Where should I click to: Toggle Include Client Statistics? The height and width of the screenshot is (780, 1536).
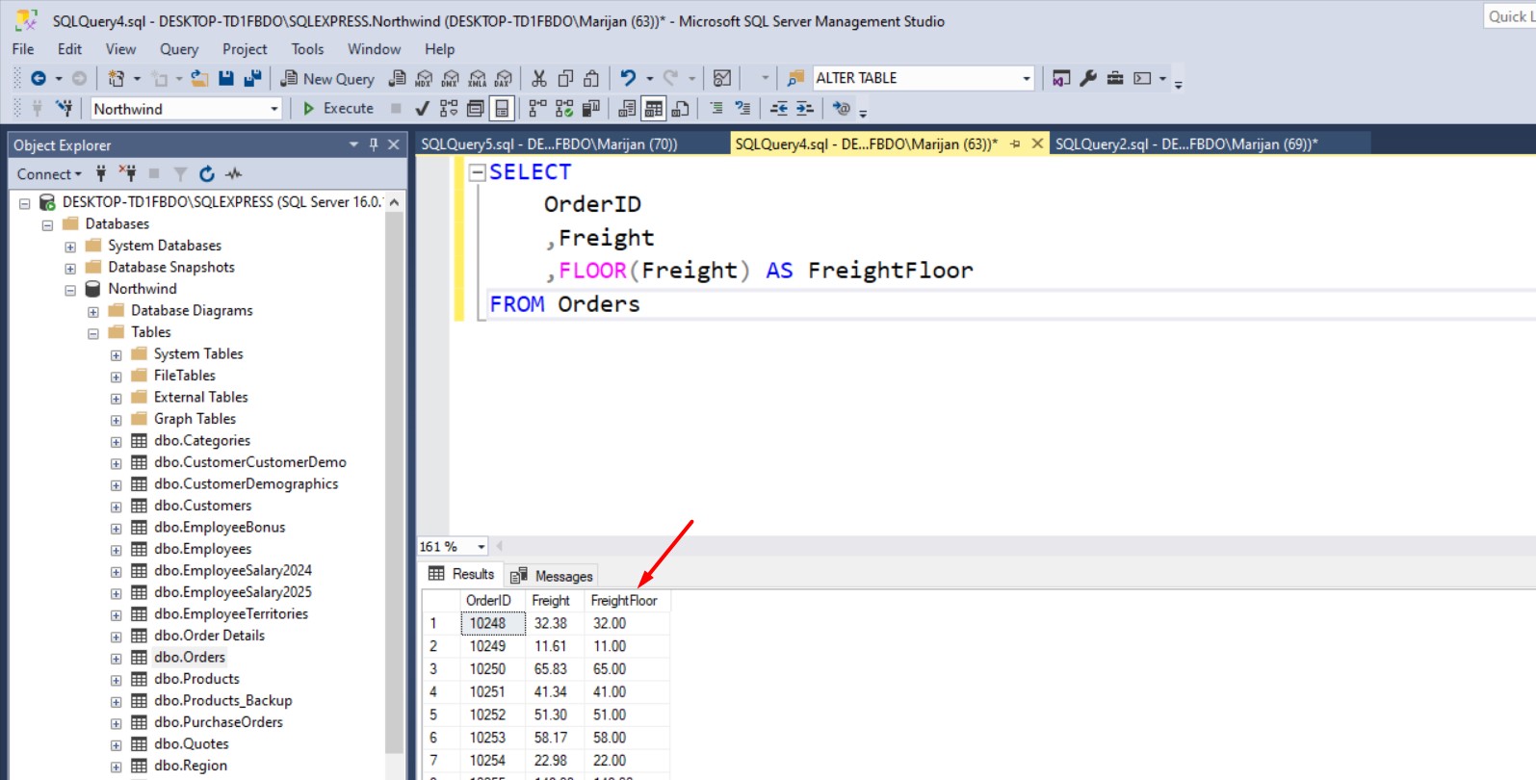point(591,109)
